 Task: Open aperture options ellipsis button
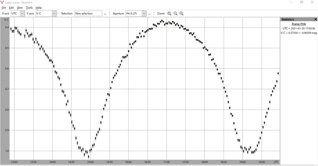pyautogui.click(x=149, y=14)
